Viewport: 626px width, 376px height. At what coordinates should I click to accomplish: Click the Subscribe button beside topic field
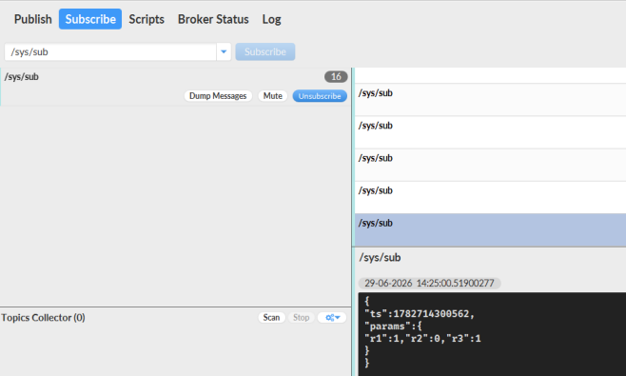pos(265,52)
